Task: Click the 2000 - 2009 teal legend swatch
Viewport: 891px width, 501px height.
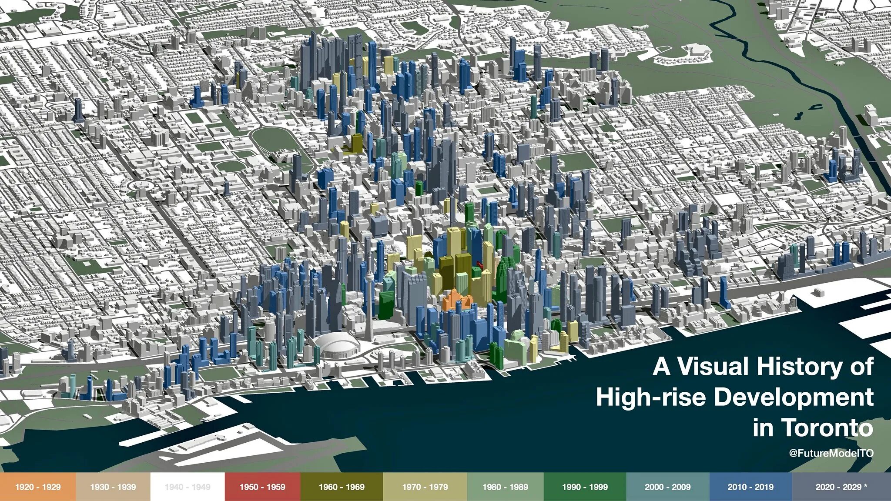Action: click(668, 487)
